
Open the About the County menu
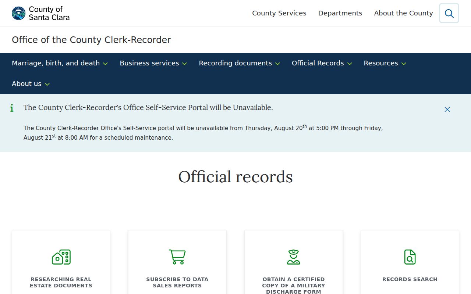tap(404, 13)
